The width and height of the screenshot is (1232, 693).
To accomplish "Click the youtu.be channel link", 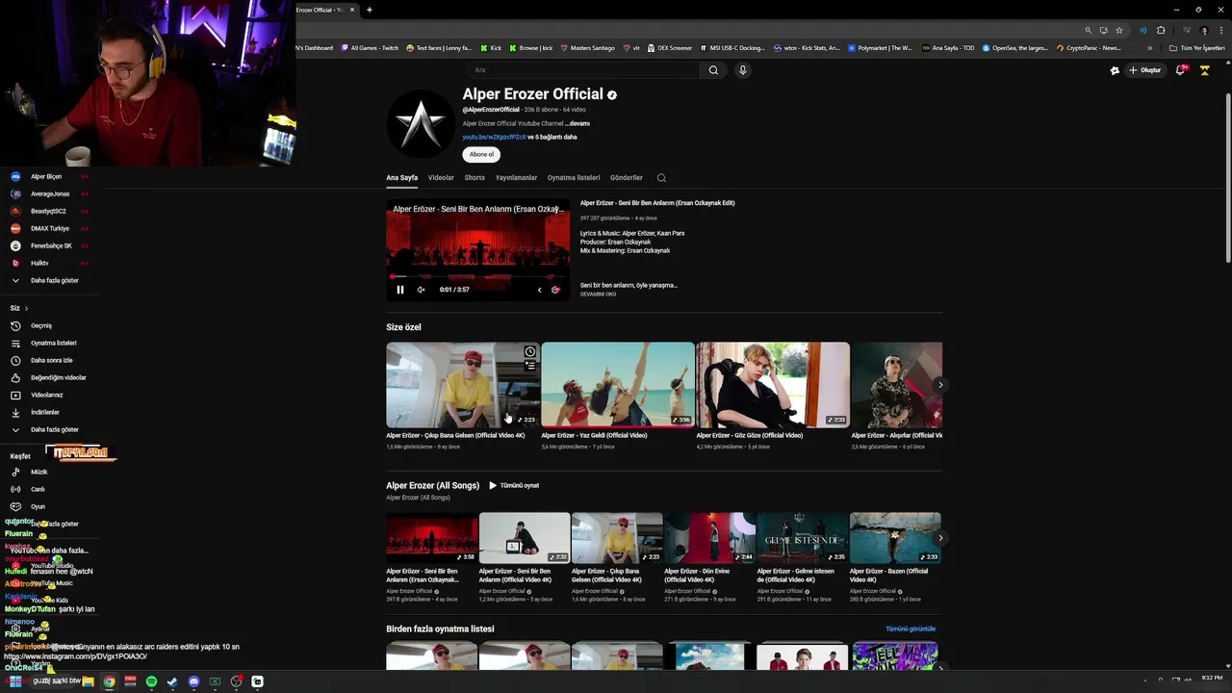I will tap(494, 137).
